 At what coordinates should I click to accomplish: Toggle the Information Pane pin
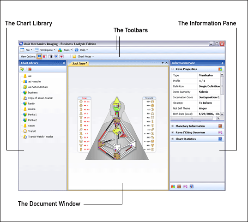223,63
